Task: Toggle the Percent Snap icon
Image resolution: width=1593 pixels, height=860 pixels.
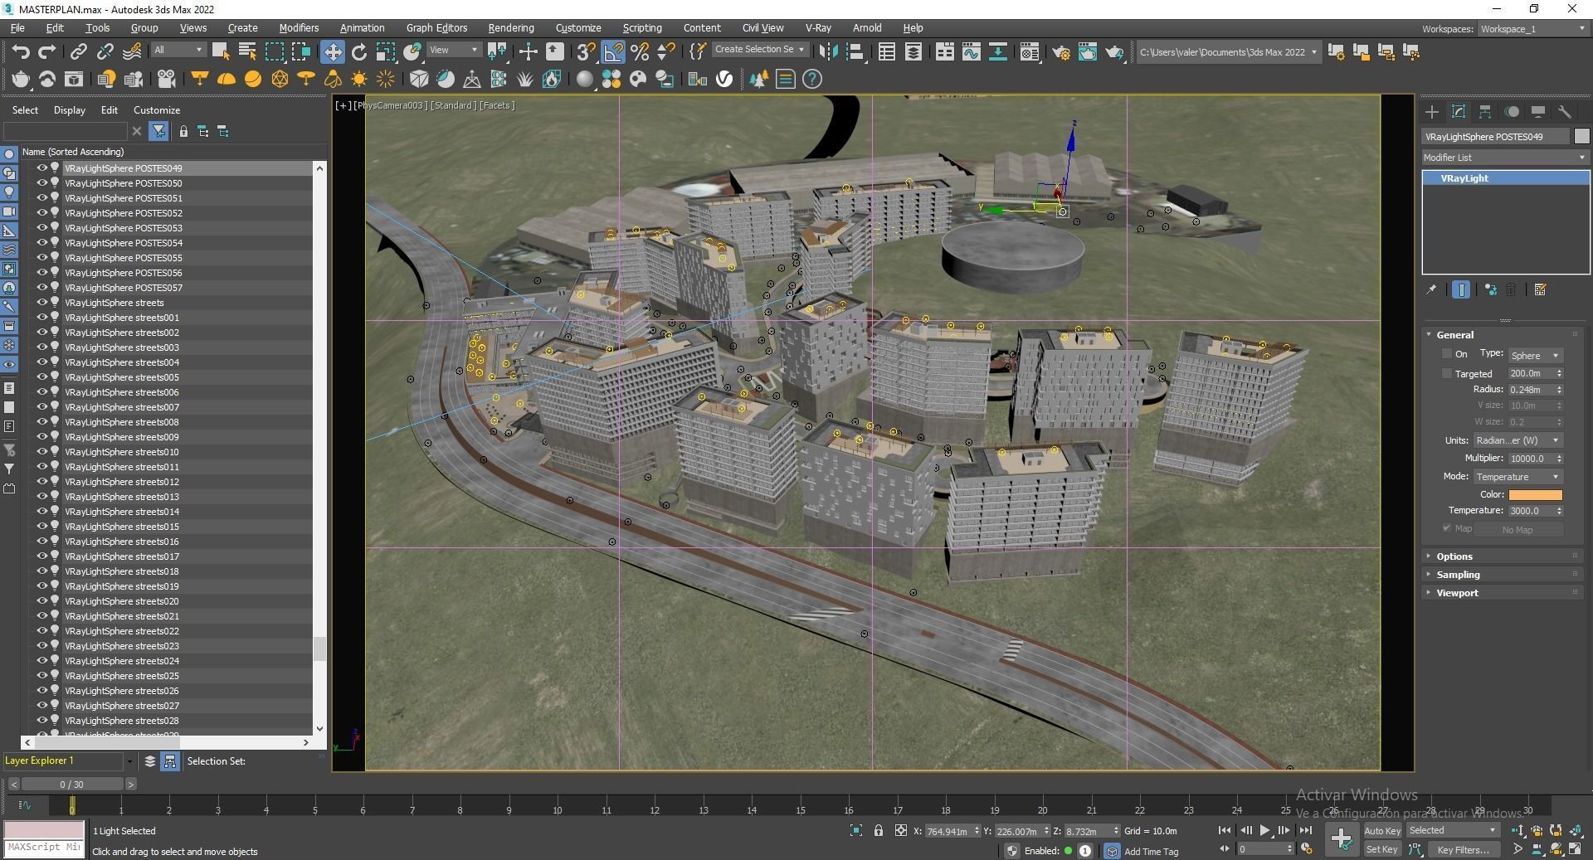Action: (x=640, y=52)
